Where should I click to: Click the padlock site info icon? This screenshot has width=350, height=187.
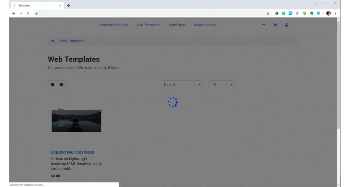[37, 13]
